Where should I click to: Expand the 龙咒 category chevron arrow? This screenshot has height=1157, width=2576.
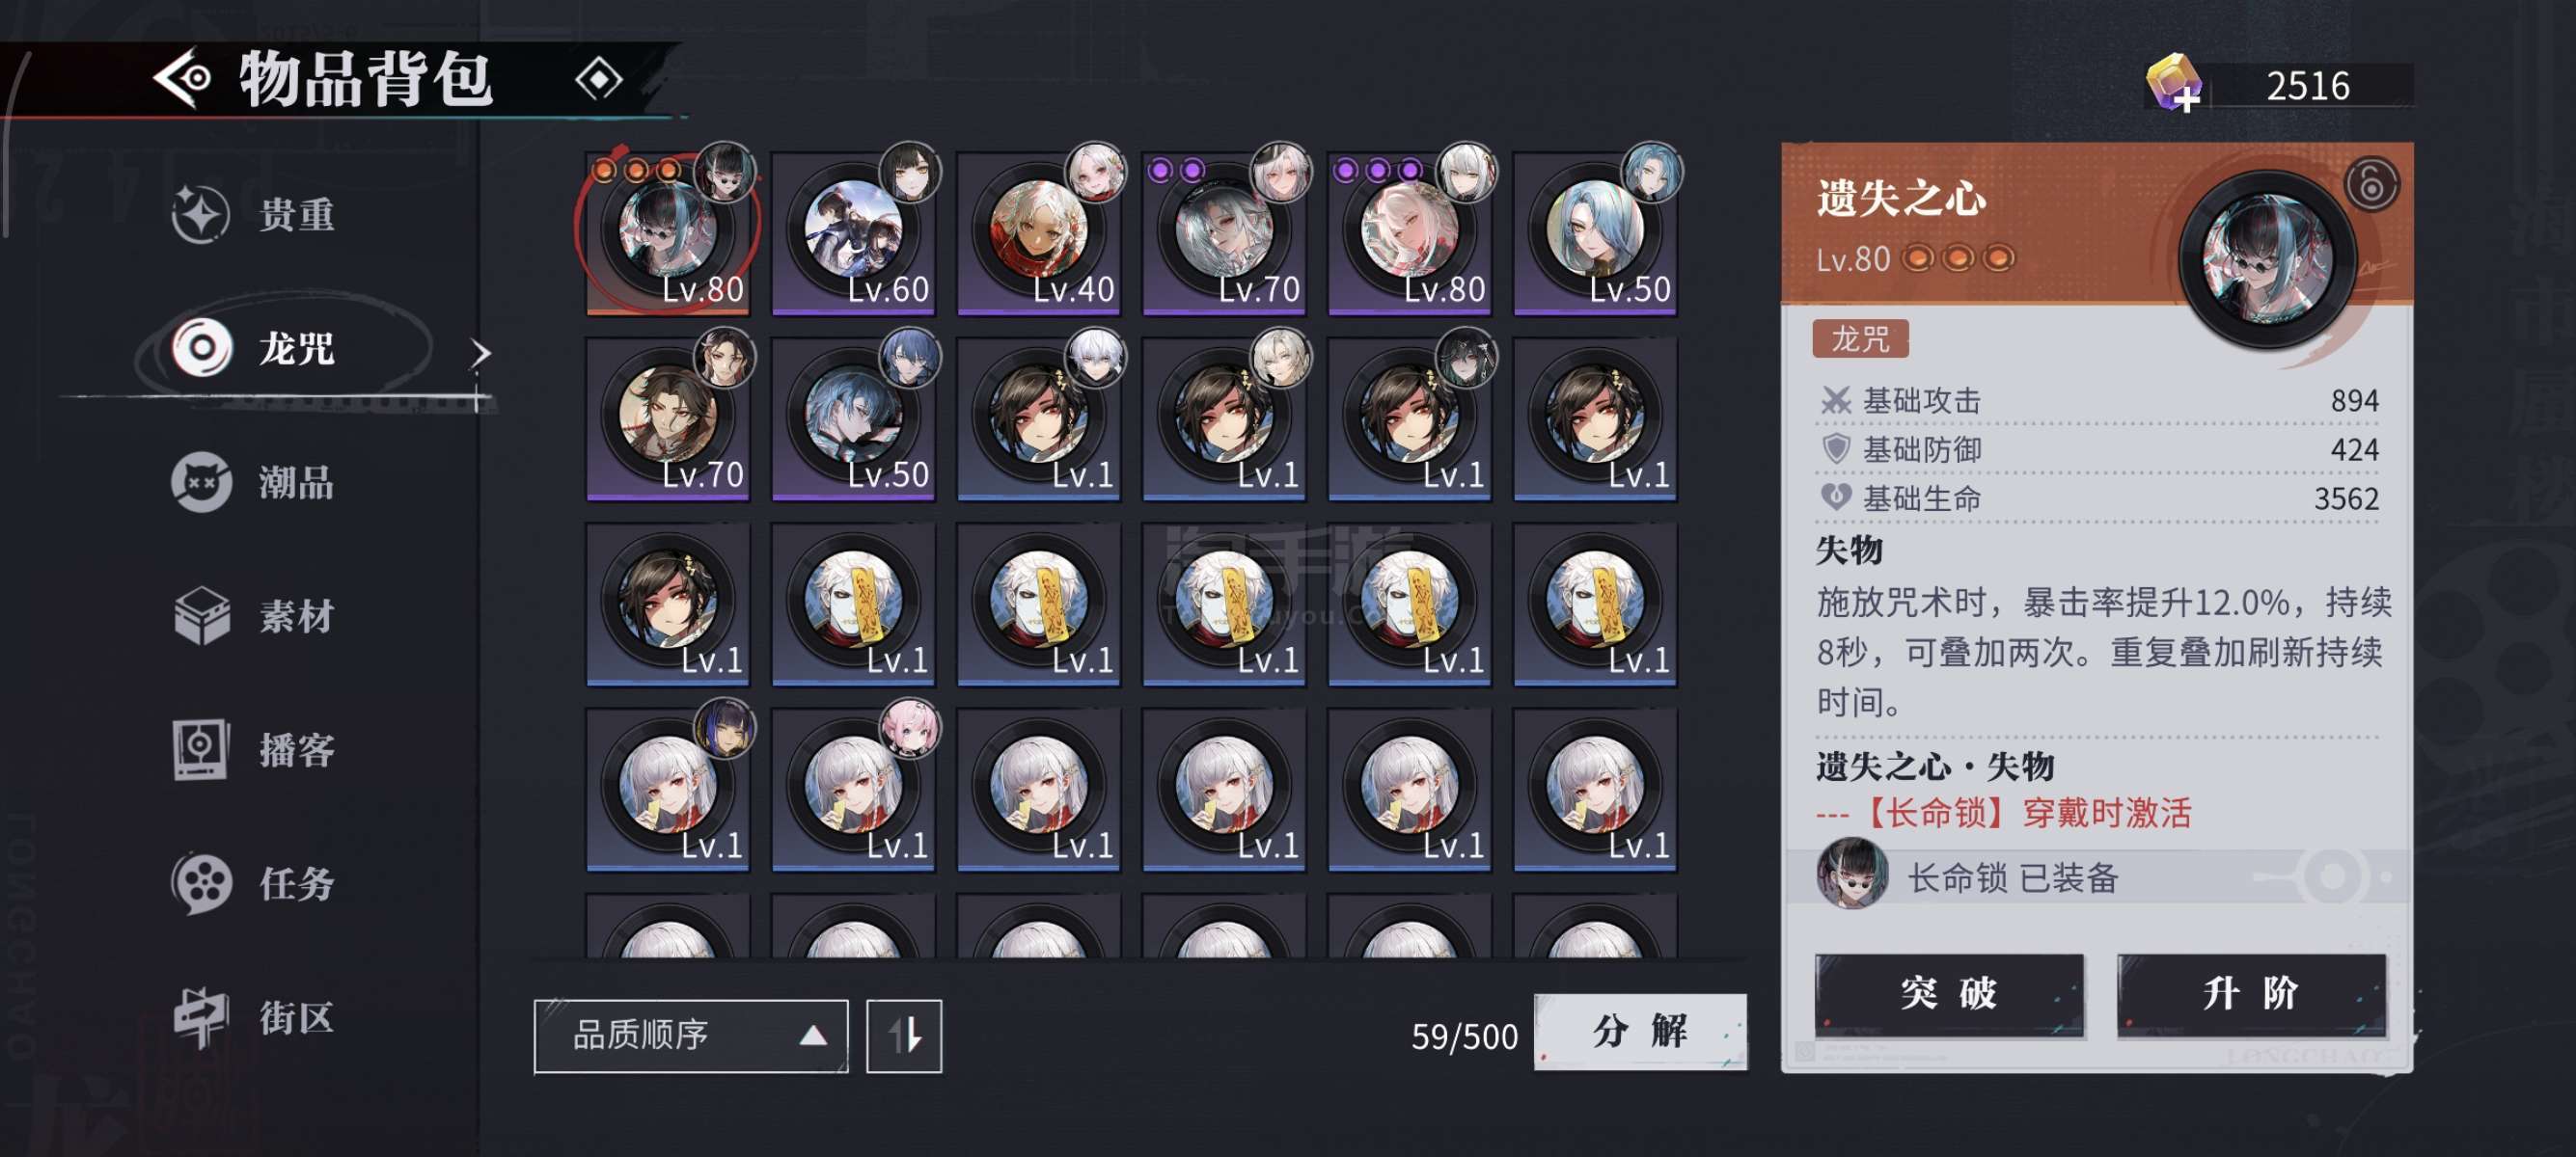click(481, 353)
